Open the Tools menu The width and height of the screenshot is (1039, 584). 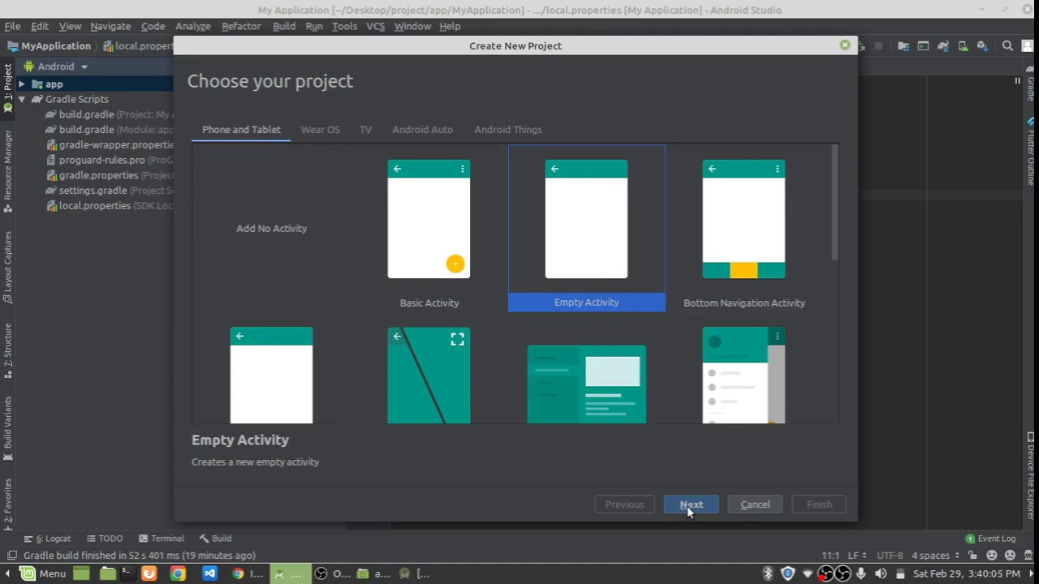344,26
